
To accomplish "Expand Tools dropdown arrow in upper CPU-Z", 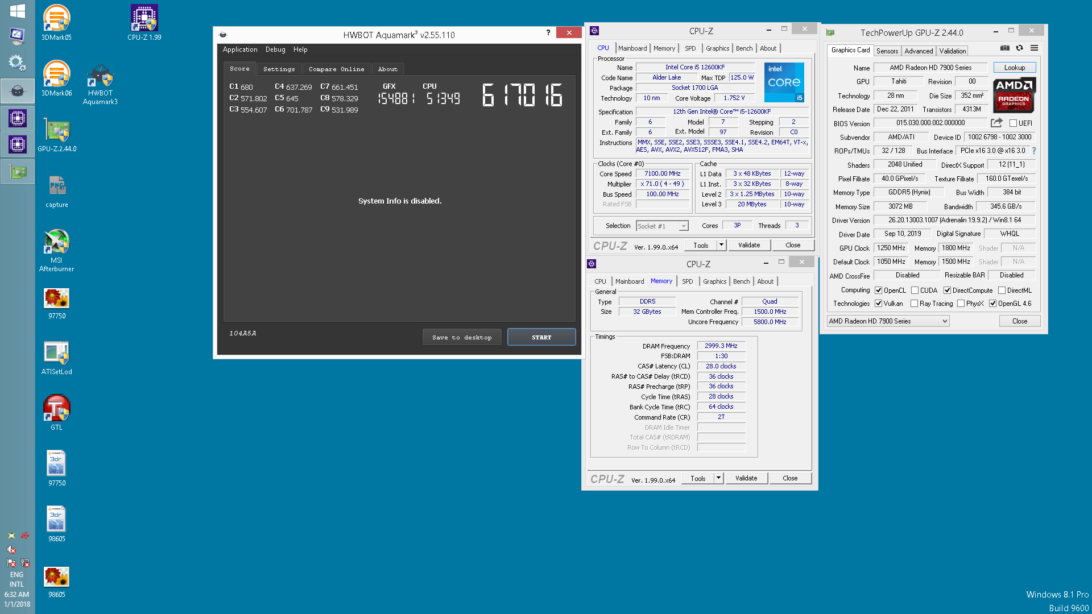I will point(721,245).
